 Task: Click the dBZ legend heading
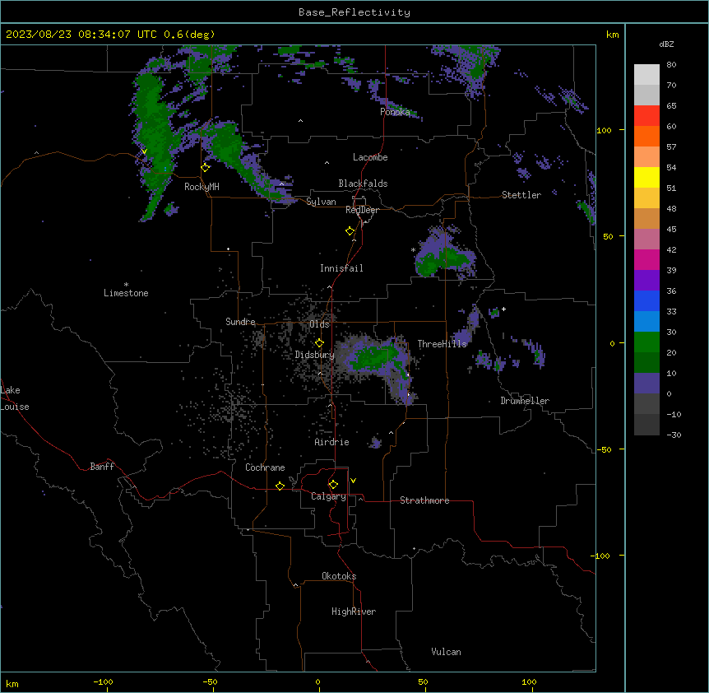click(x=666, y=44)
